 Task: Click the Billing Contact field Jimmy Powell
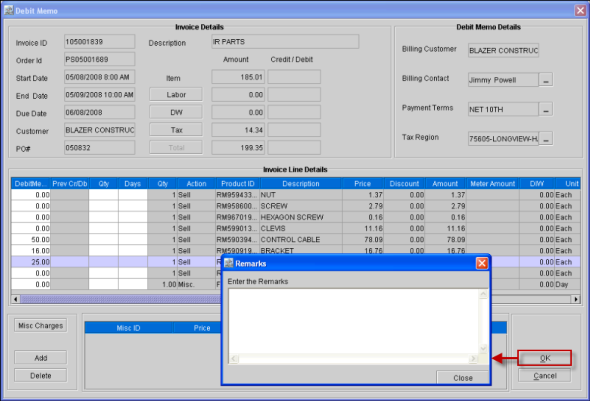tap(503, 80)
